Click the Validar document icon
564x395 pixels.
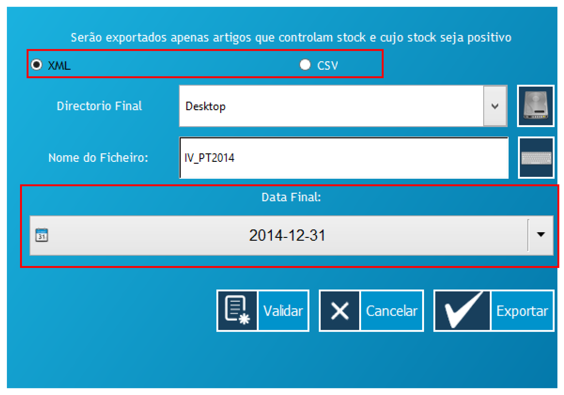[237, 310]
